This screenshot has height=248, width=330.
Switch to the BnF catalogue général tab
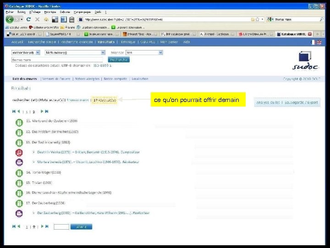[x=179, y=34]
